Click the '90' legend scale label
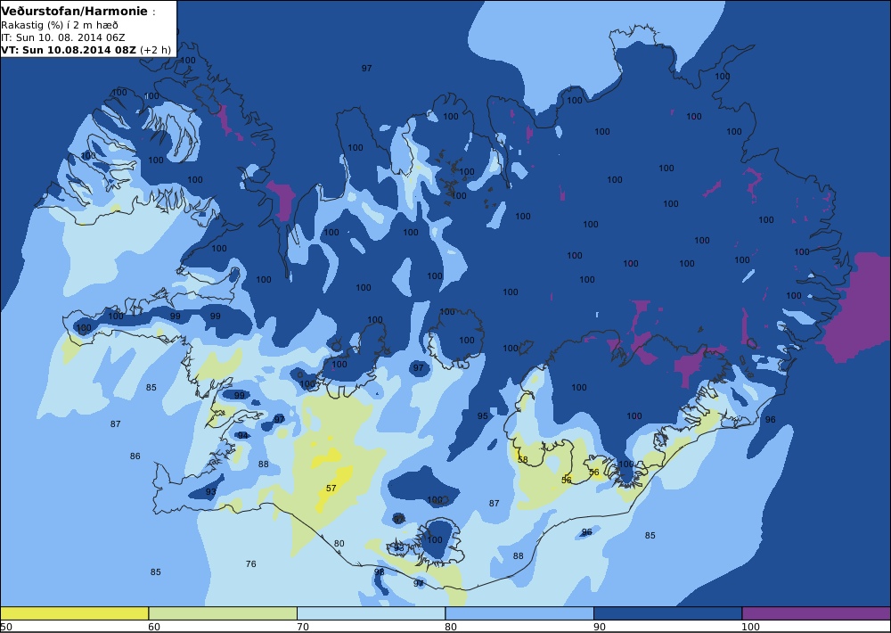The width and height of the screenshot is (891, 633). (x=600, y=627)
